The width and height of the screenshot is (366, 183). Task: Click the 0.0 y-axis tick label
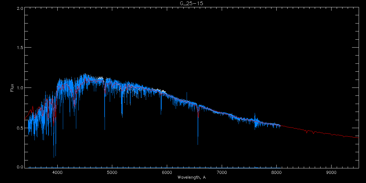pyautogui.click(x=20, y=167)
